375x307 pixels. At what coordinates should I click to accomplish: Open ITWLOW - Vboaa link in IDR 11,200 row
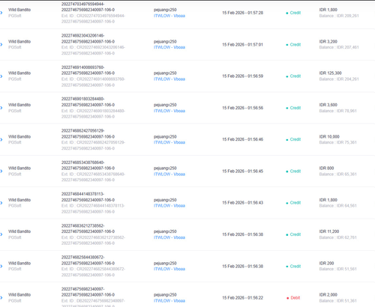tap(169, 237)
